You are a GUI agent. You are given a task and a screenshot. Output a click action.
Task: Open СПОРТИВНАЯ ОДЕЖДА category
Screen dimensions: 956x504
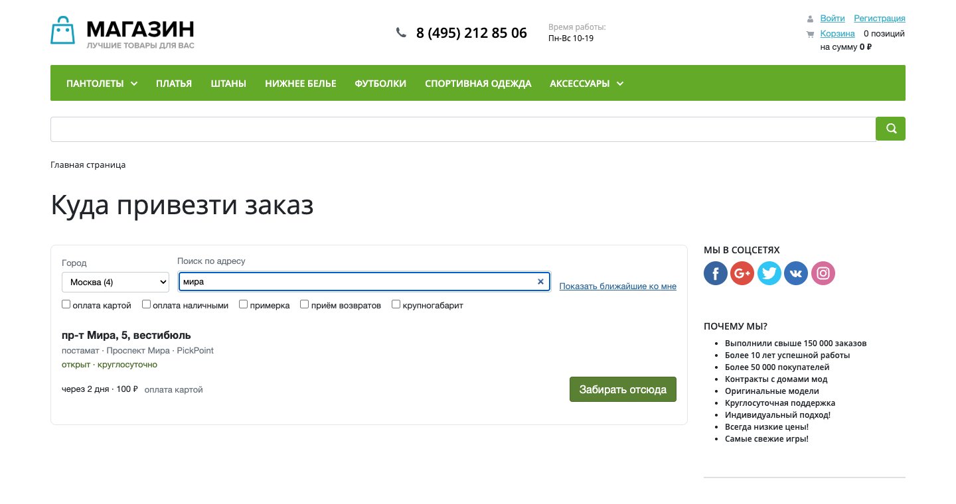tap(478, 84)
